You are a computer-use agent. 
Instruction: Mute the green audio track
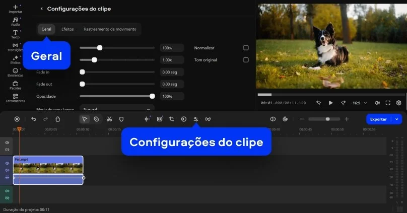point(7,191)
